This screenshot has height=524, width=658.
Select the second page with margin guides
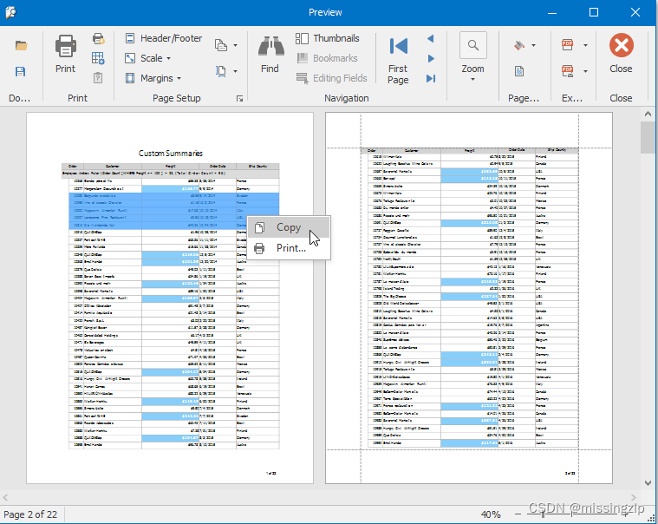[469, 298]
